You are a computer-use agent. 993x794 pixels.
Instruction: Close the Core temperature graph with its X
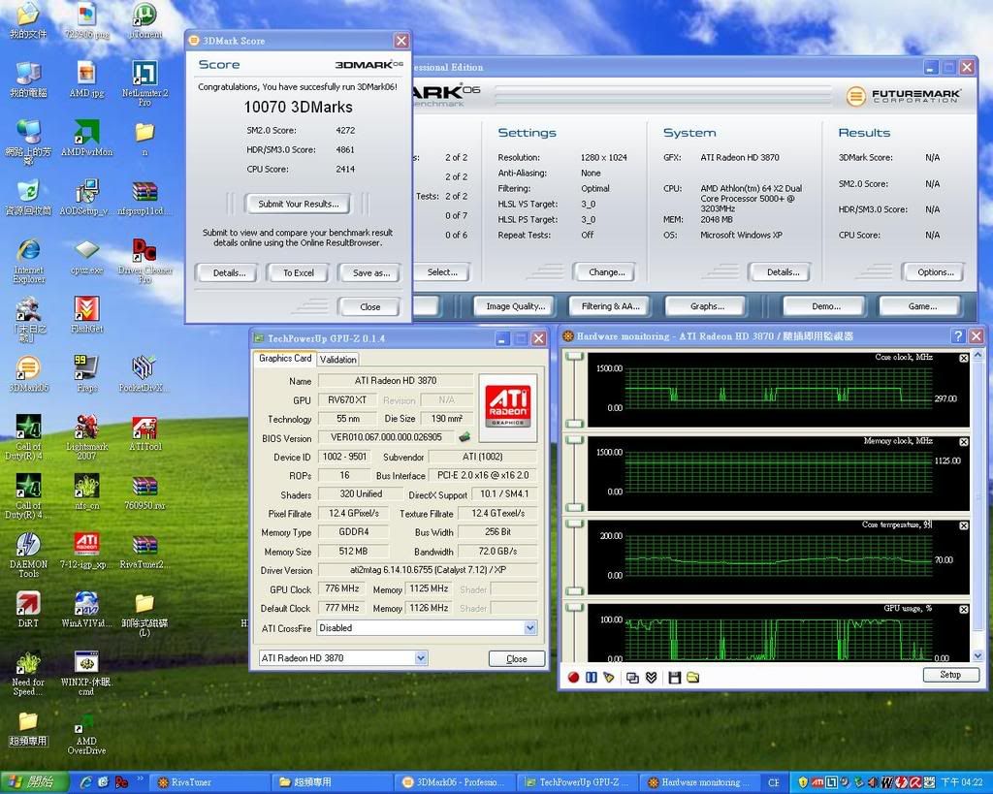(963, 525)
